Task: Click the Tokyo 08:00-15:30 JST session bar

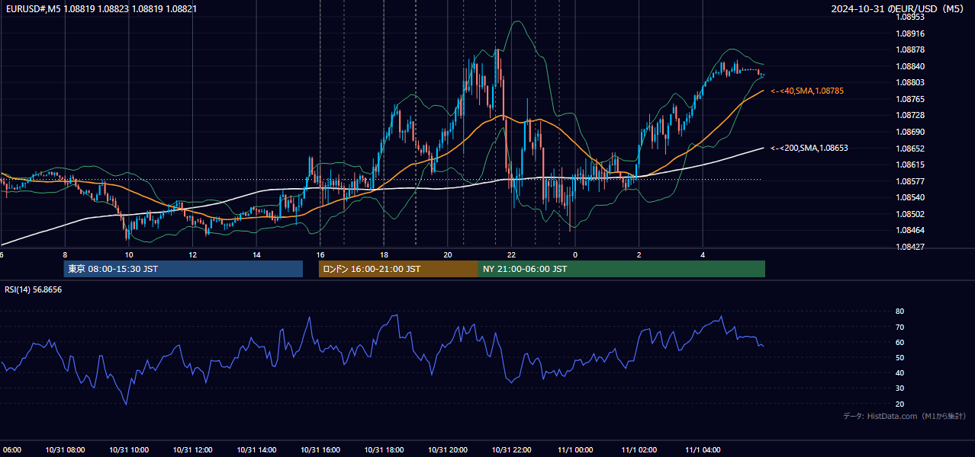Action: [x=183, y=269]
